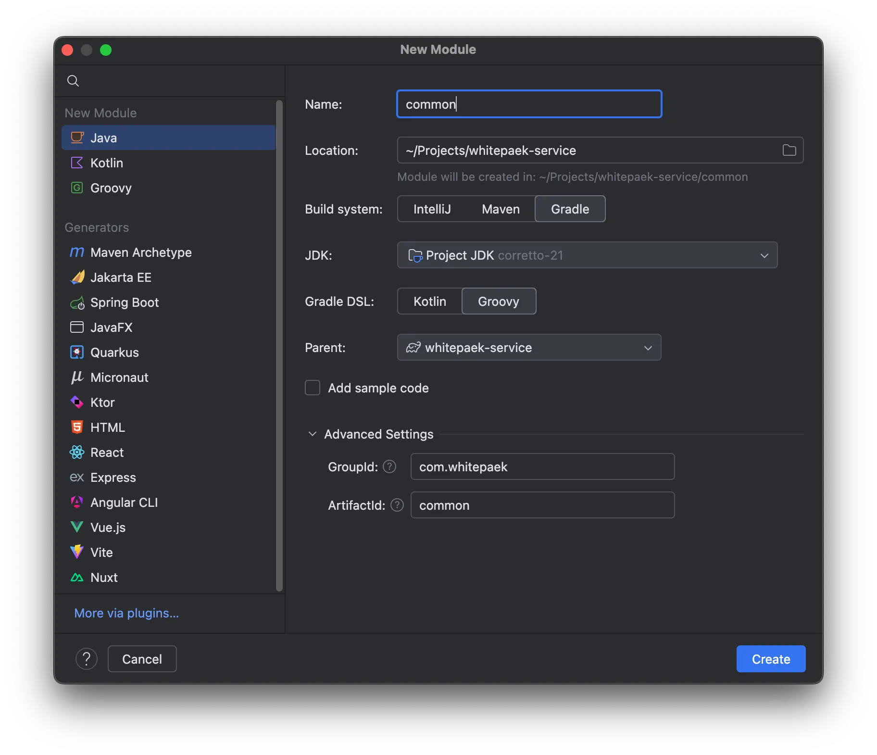
Task: Click the Create button
Action: coord(771,659)
